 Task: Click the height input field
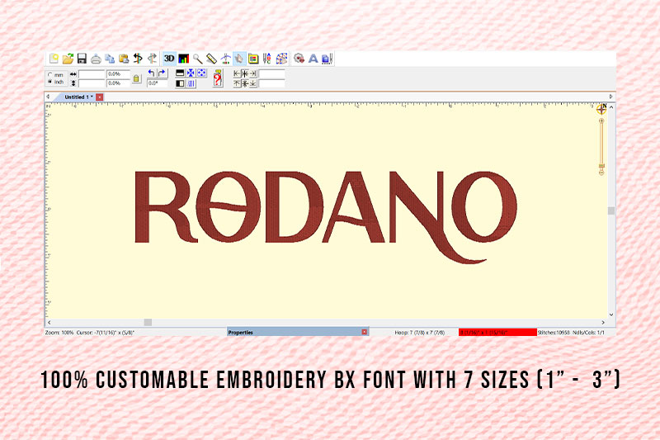click(x=92, y=83)
